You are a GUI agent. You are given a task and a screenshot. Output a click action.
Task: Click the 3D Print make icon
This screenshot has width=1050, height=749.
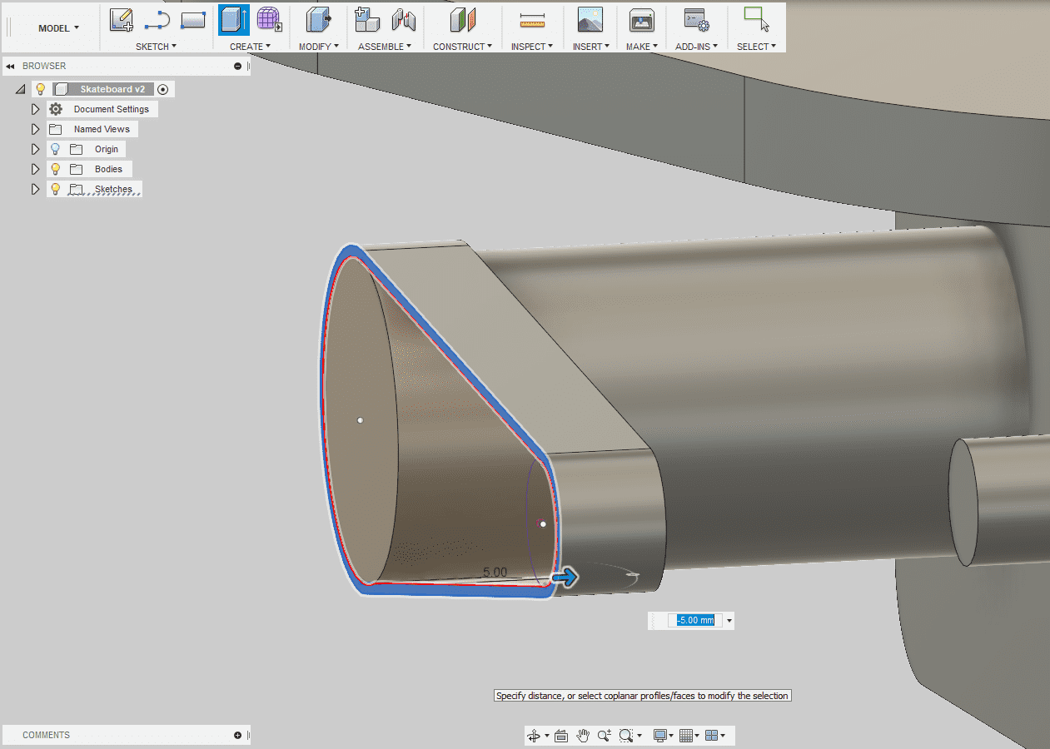(641, 19)
